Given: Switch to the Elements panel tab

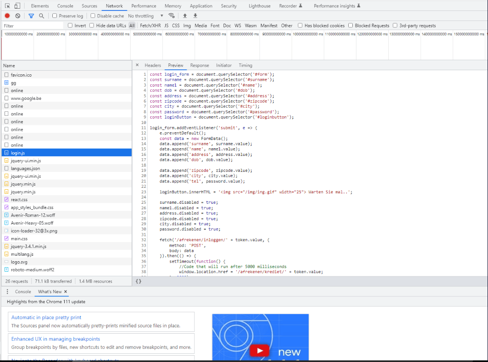Looking at the screenshot, I should coord(40,6).
